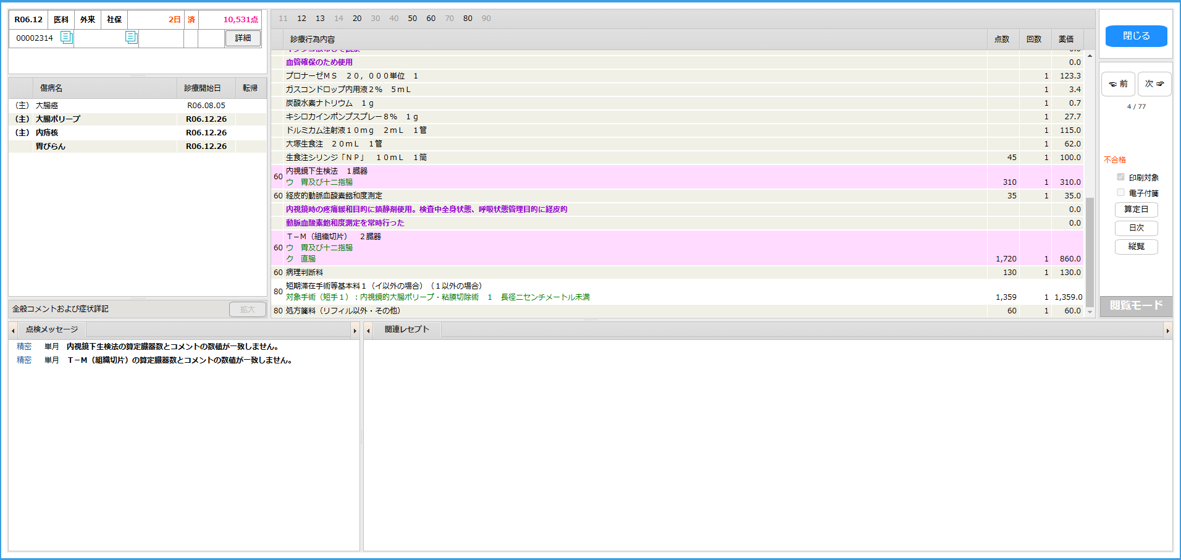Jump to section 12 tab

[x=301, y=19]
